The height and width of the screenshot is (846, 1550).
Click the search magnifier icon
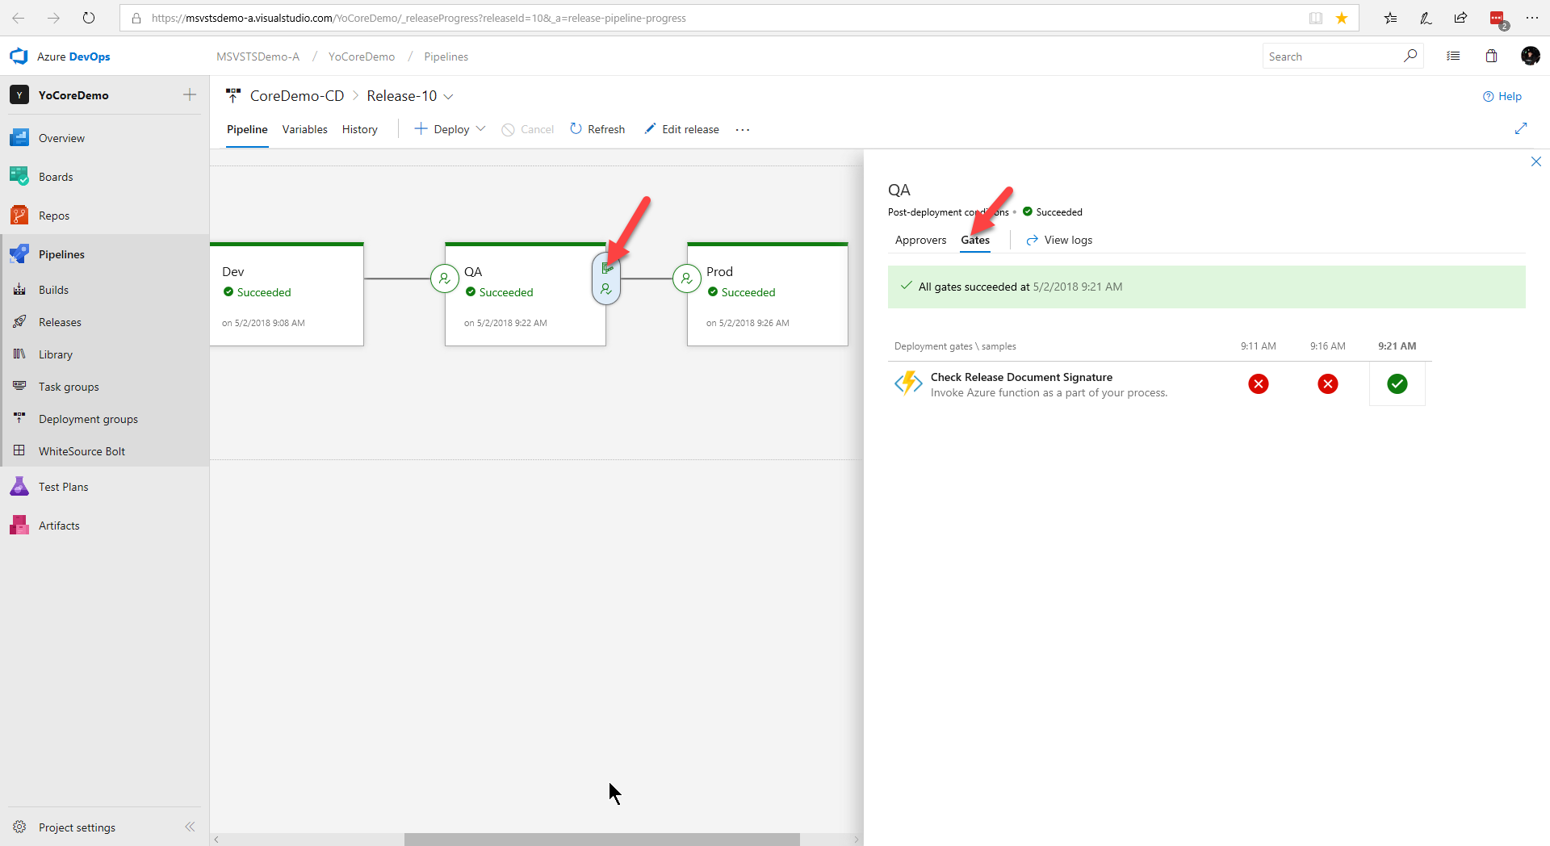(x=1410, y=56)
